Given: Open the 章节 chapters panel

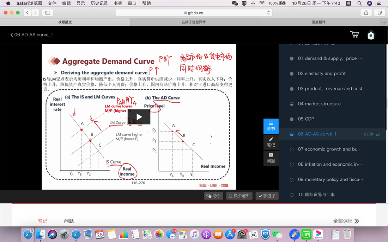Looking at the screenshot, I should point(271,126).
